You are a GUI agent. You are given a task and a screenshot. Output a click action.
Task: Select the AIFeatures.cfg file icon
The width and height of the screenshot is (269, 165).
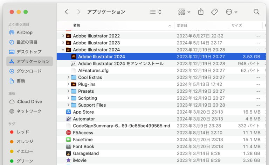point(74,70)
